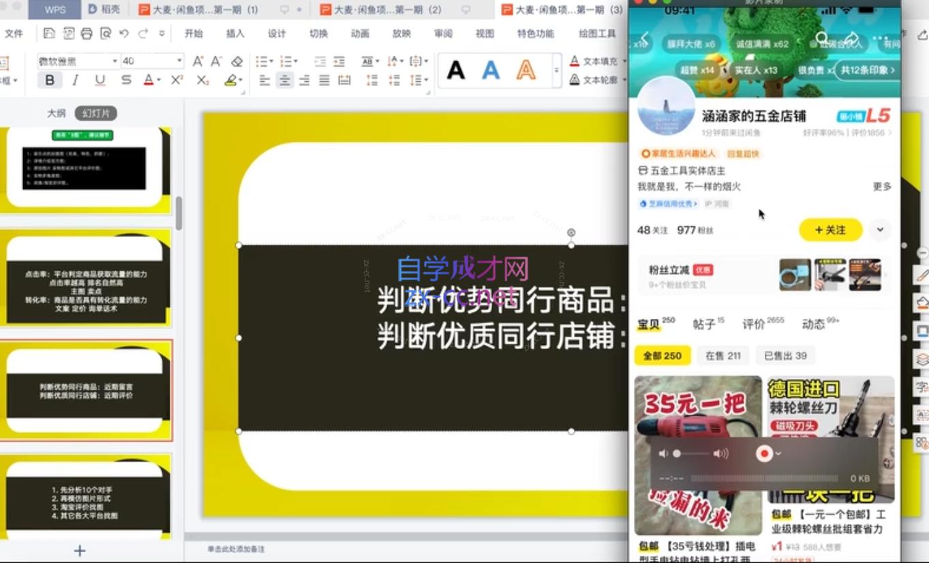Click the undo arrow icon
The width and height of the screenshot is (929, 563).
(123, 33)
